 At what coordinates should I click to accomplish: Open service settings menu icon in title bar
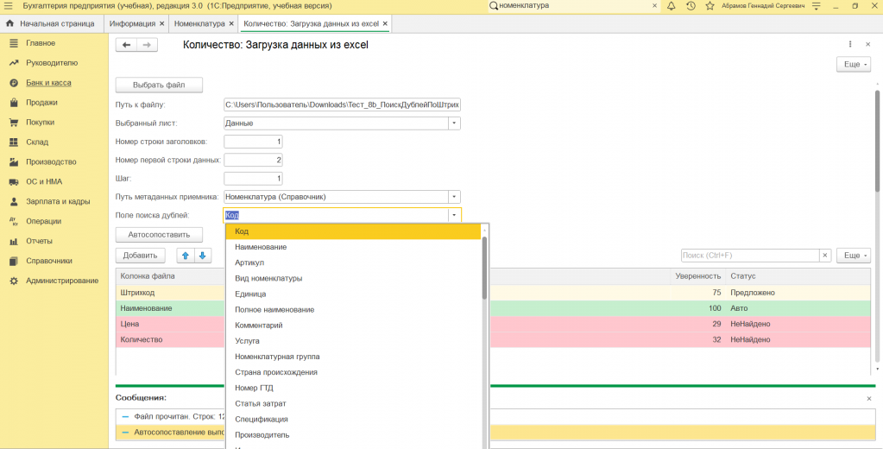[816, 6]
